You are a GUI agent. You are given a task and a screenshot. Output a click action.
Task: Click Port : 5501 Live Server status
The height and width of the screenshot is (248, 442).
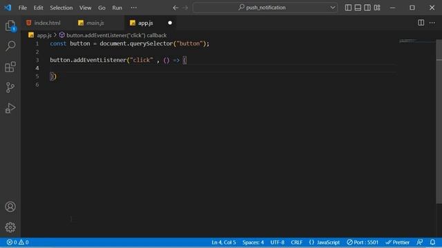[x=363, y=242]
